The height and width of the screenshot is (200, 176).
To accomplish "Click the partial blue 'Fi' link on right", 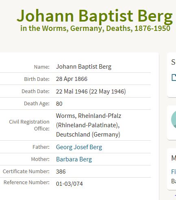I will pyautogui.click(x=174, y=172).
